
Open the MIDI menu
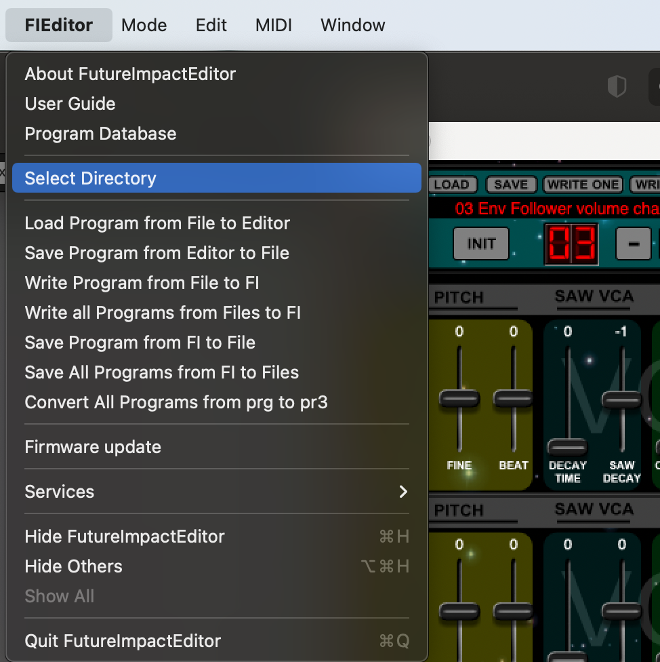tap(273, 25)
